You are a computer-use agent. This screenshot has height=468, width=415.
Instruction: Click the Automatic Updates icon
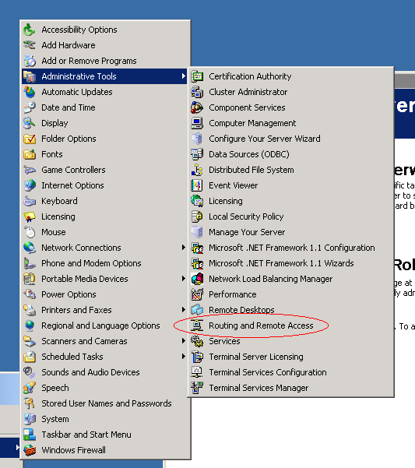[30, 92]
